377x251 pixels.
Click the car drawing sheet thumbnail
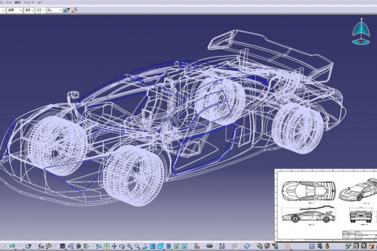pos(326,204)
